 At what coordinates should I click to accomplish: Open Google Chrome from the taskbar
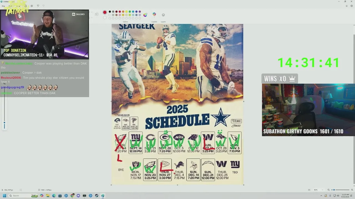tap(72, 196)
